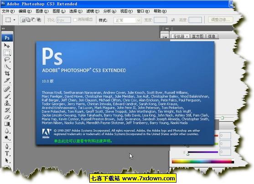
Task: Select the Crop tool
Action: (x=7, y=74)
